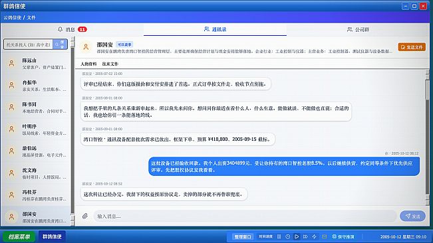Click the red 11 unread badge
This screenshot has height=243, width=433.
tap(82, 29)
